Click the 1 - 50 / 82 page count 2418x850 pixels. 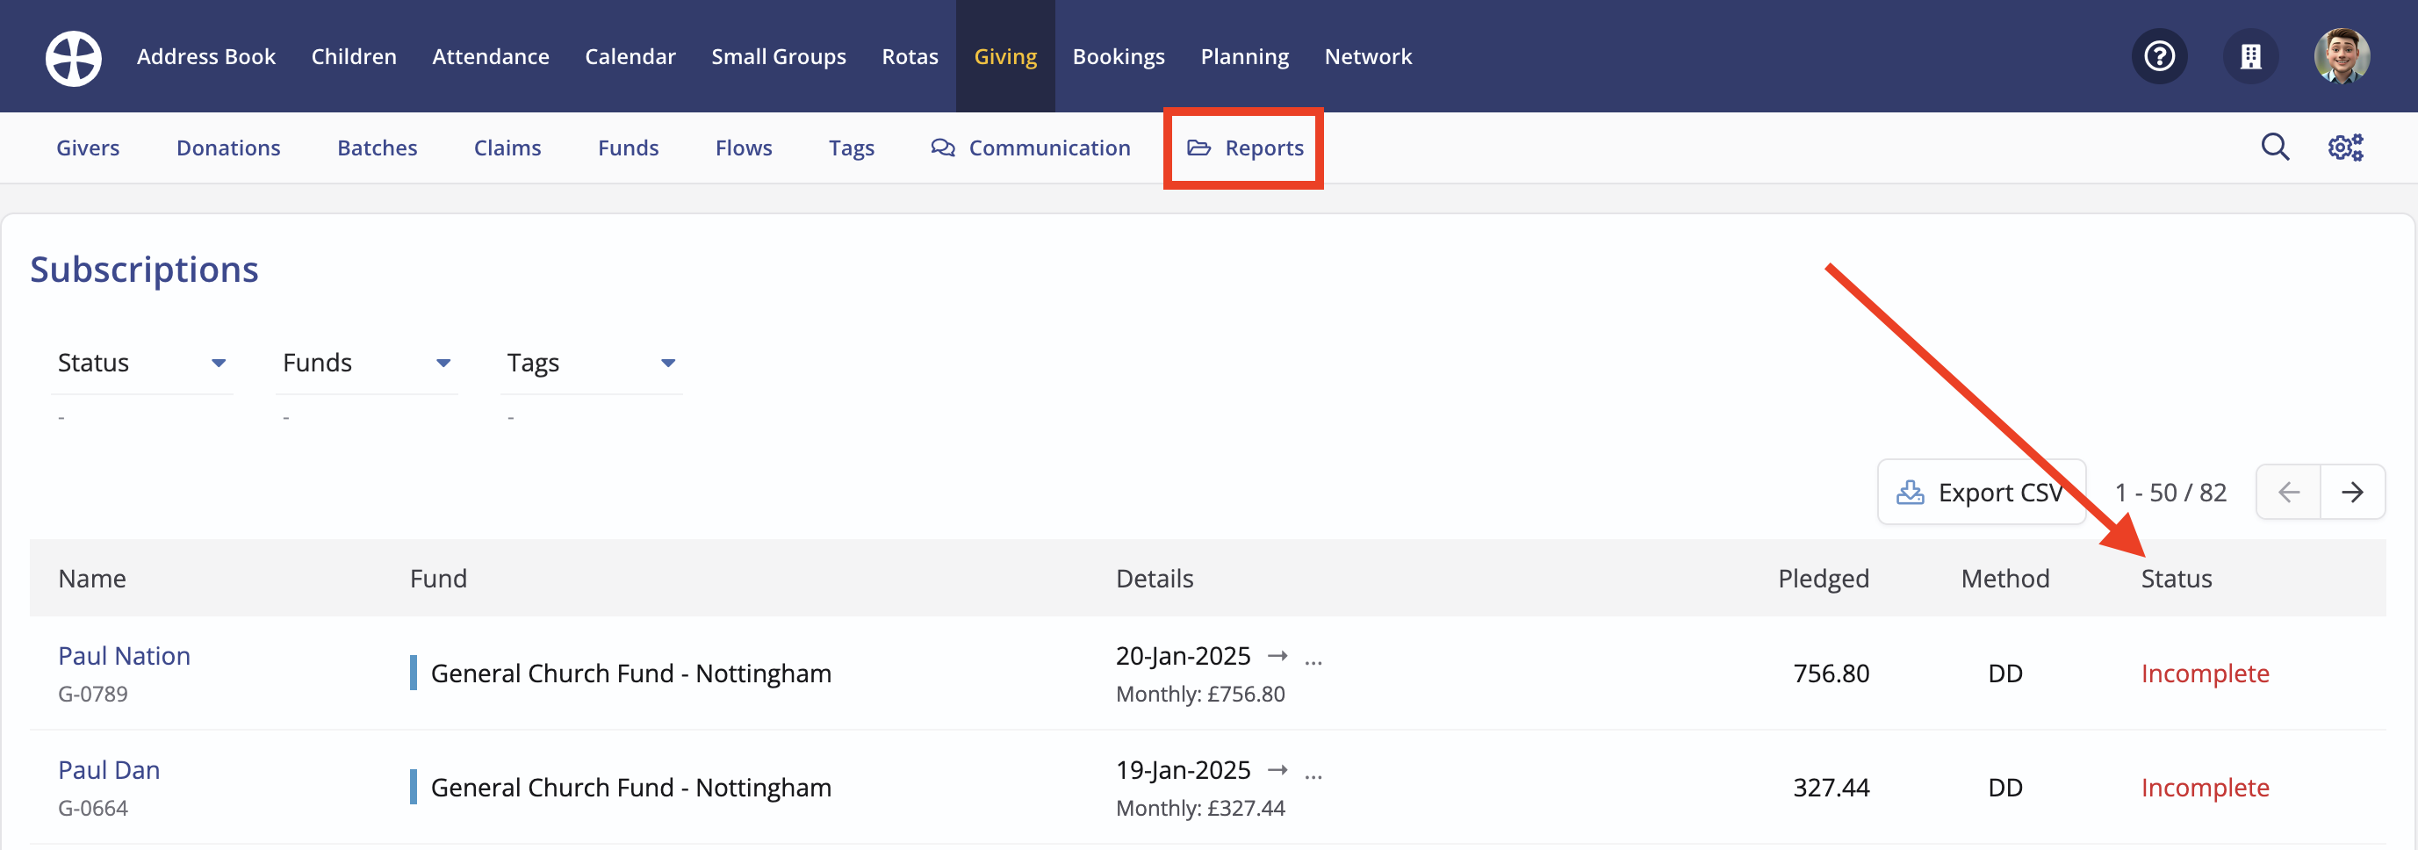(x=2170, y=492)
